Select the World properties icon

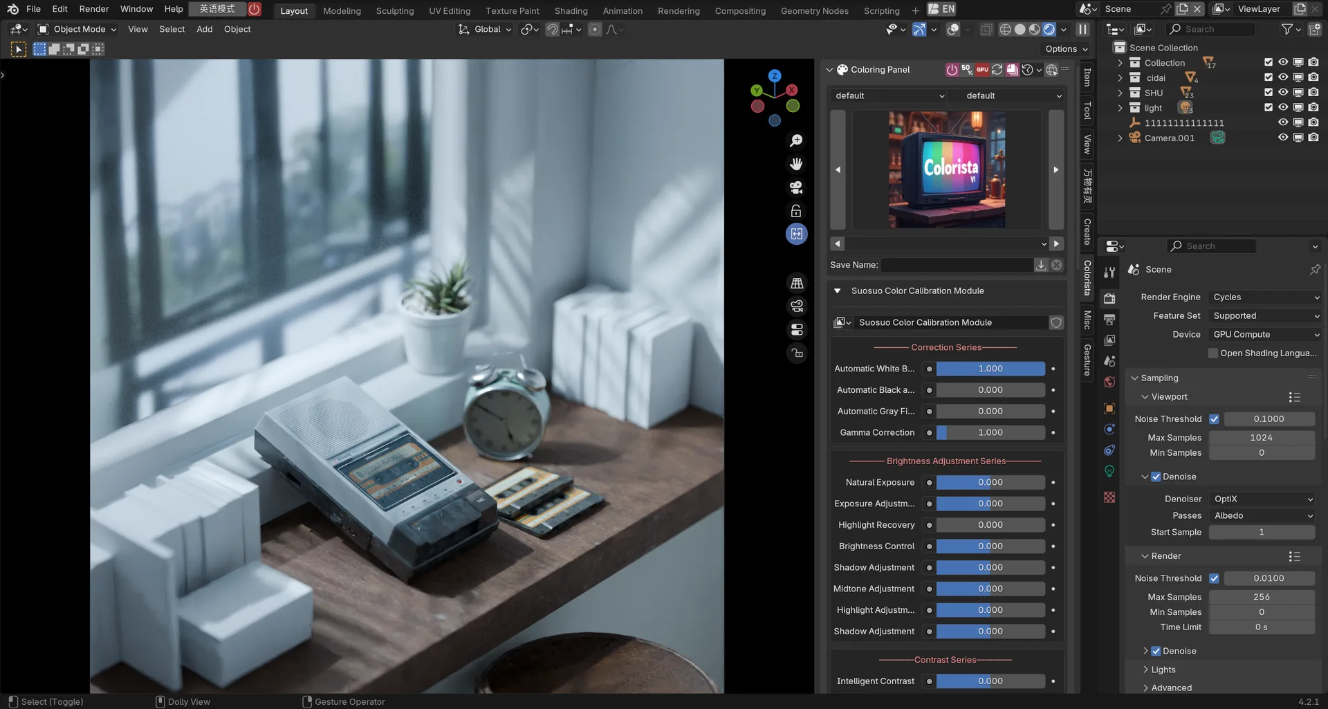pos(1109,381)
